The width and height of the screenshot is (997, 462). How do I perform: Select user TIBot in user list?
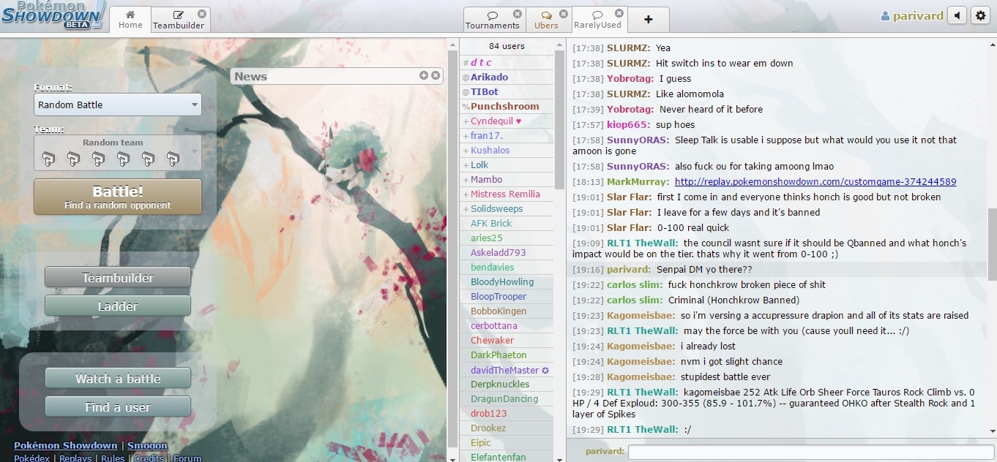click(x=507, y=91)
